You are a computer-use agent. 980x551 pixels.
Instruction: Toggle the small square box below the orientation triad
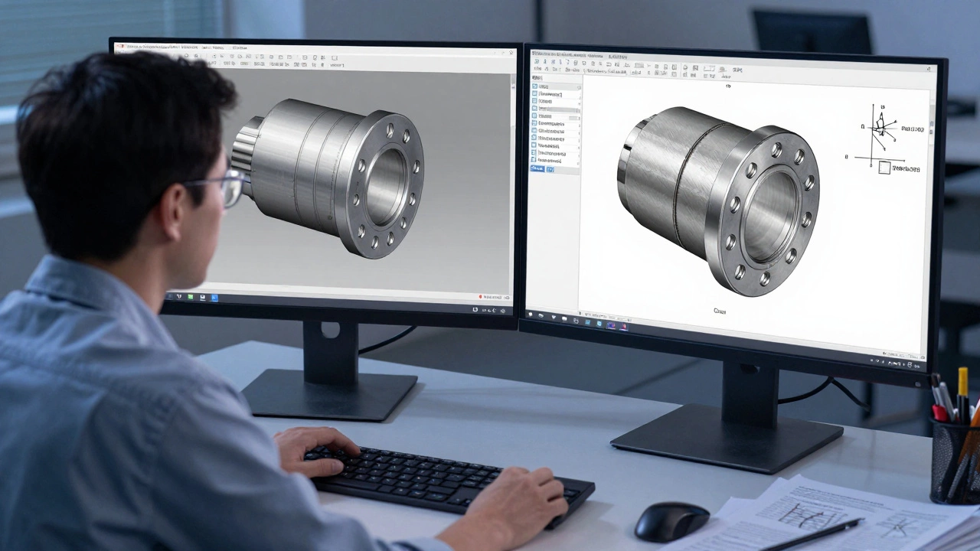[x=884, y=168]
